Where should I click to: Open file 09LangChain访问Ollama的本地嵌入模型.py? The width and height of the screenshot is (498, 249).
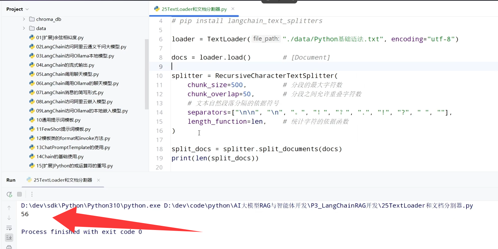click(x=79, y=111)
